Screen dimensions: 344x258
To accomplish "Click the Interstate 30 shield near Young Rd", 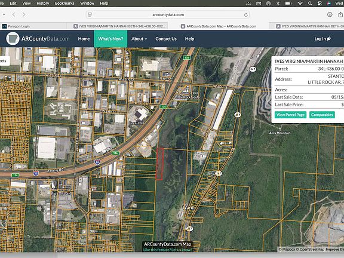I will point(36,173).
